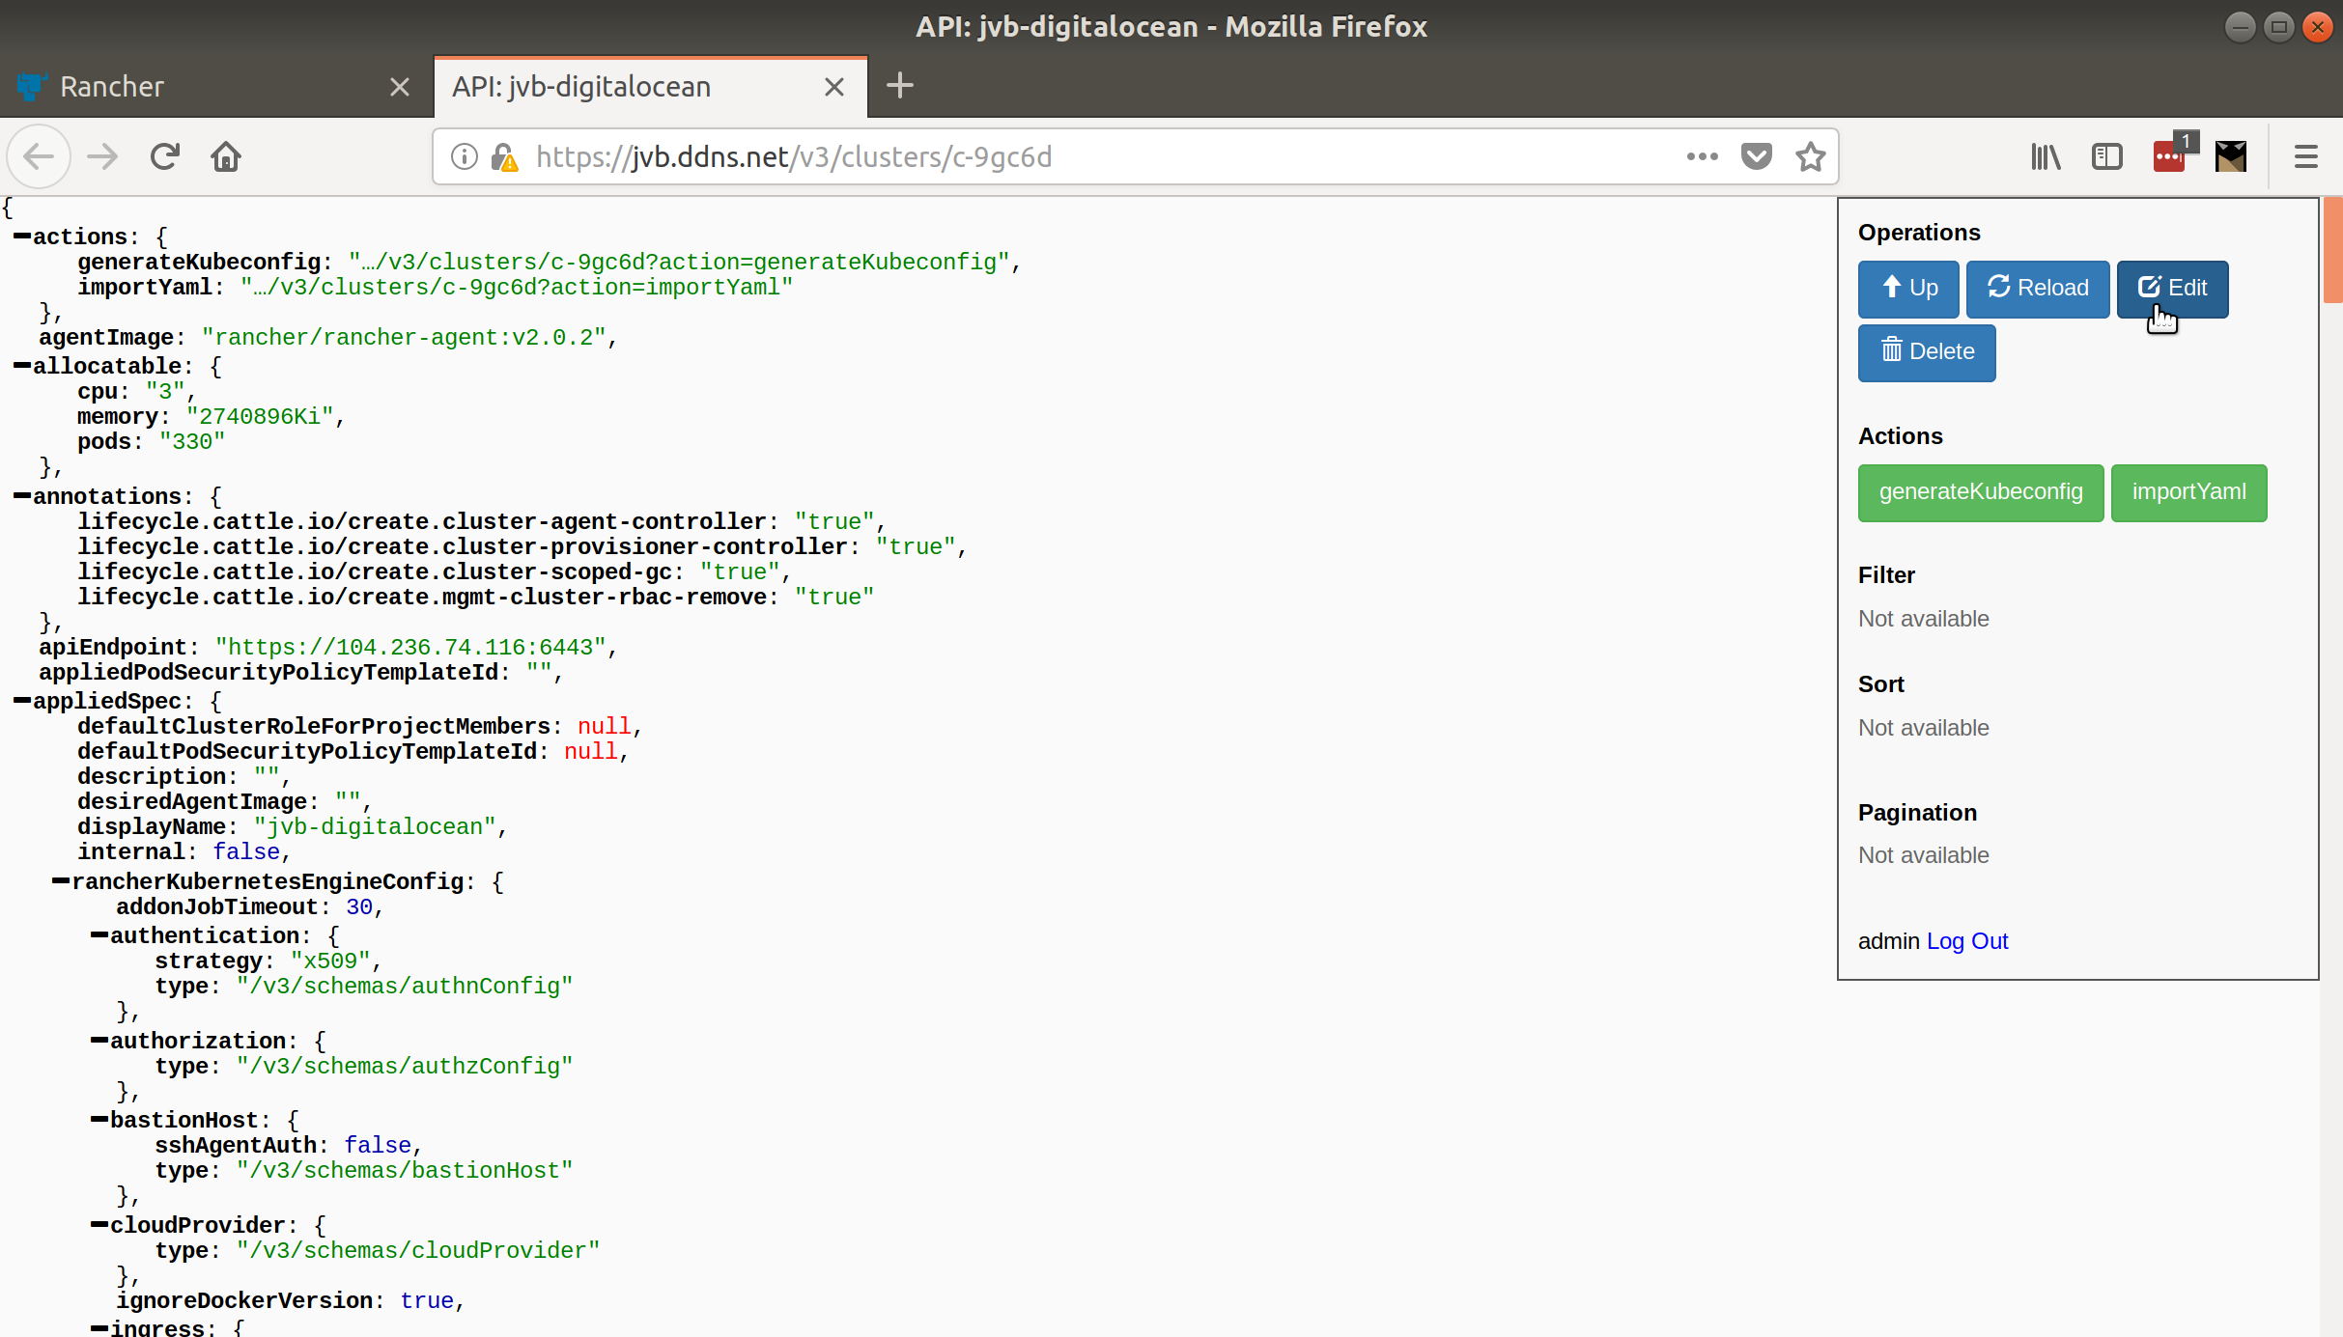Toggle the sidebar view icon
The width and height of the screenshot is (2343, 1337).
pos(2106,156)
